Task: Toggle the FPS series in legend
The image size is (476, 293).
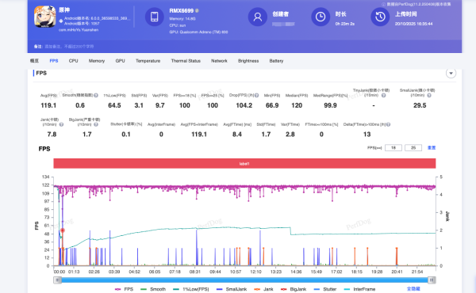Action: coord(124,289)
